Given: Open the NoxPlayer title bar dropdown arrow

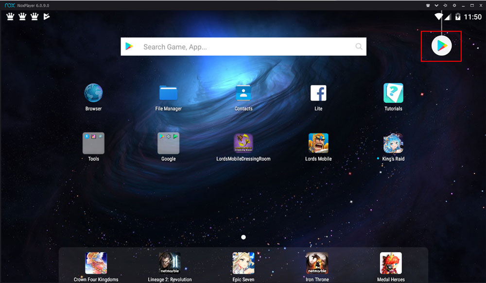Looking at the screenshot, I should [436, 5].
